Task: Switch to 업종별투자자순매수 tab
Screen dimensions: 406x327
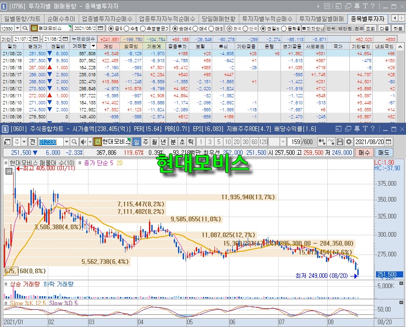Action: [107, 19]
